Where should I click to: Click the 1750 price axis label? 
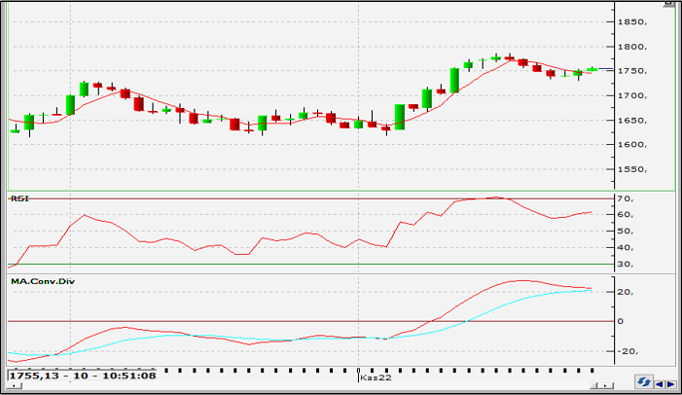click(x=632, y=71)
